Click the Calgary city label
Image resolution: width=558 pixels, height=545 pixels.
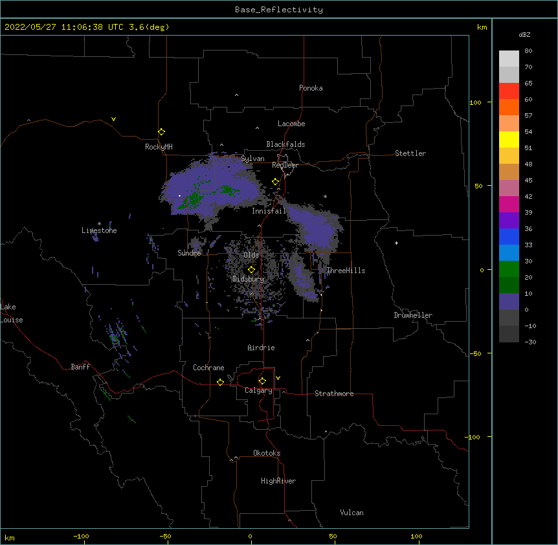coord(258,390)
